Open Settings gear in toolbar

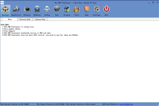point(96,11)
